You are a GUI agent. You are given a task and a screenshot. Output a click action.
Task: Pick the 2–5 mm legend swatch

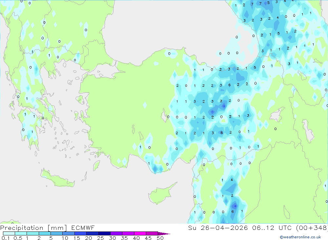click(45, 233)
